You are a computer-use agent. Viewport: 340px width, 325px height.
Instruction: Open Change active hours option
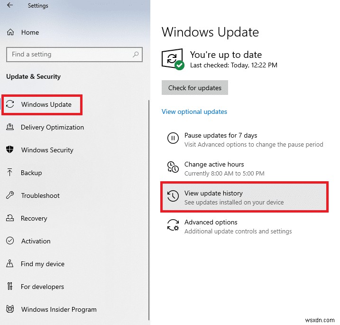pos(214,164)
